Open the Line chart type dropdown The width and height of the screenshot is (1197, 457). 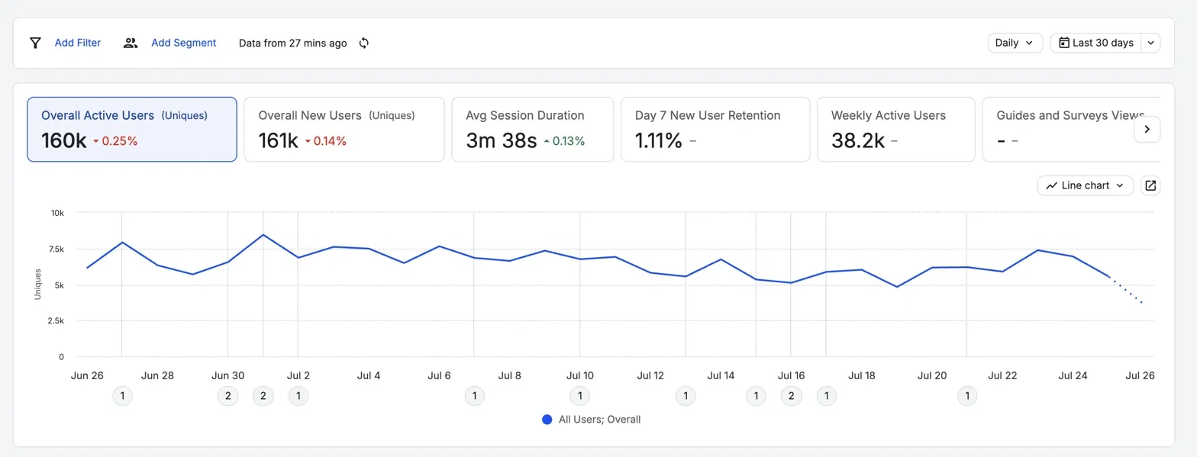click(1085, 185)
